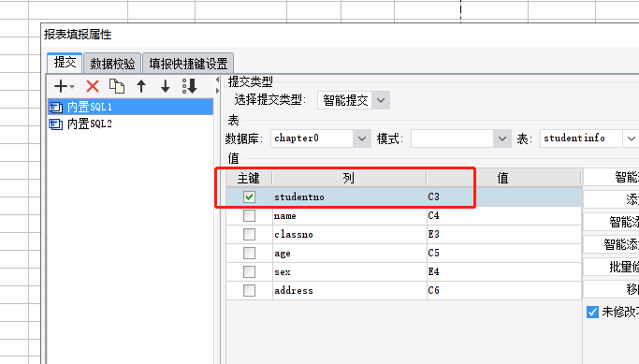Click value cell C5
The width and height of the screenshot is (639, 364).
(504, 254)
